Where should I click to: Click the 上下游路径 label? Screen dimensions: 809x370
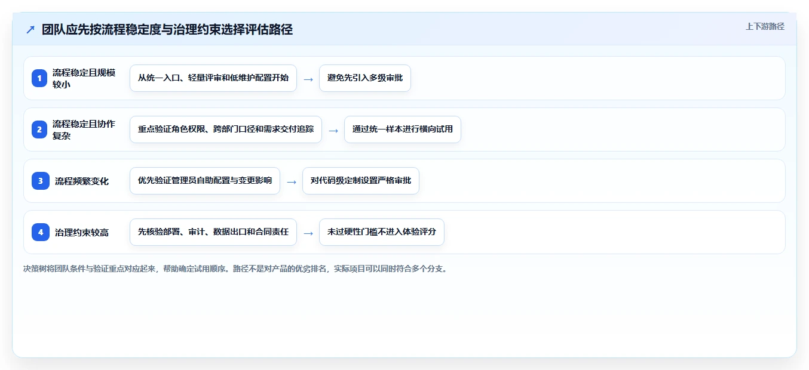(x=765, y=26)
